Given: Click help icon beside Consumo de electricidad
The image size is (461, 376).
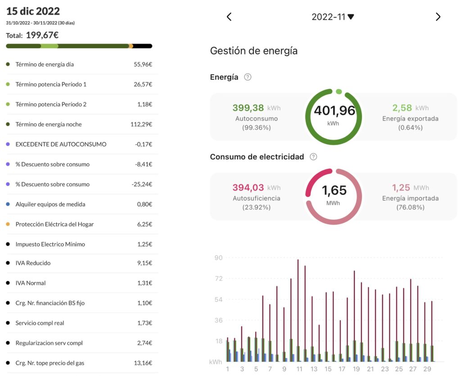Looking at the screenshot, I should pyautogui.click(x=313, y=157).
